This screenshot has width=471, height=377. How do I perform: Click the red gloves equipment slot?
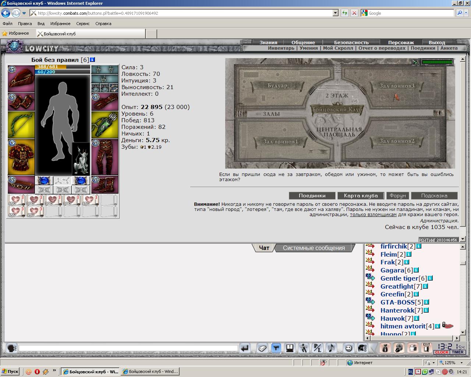tap(105, 102)
